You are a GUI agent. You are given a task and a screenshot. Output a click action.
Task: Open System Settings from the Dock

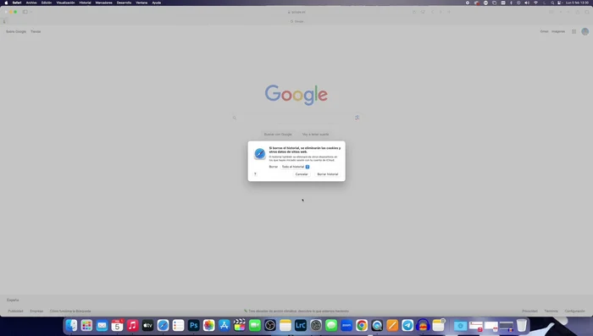(x=316, y=325)
